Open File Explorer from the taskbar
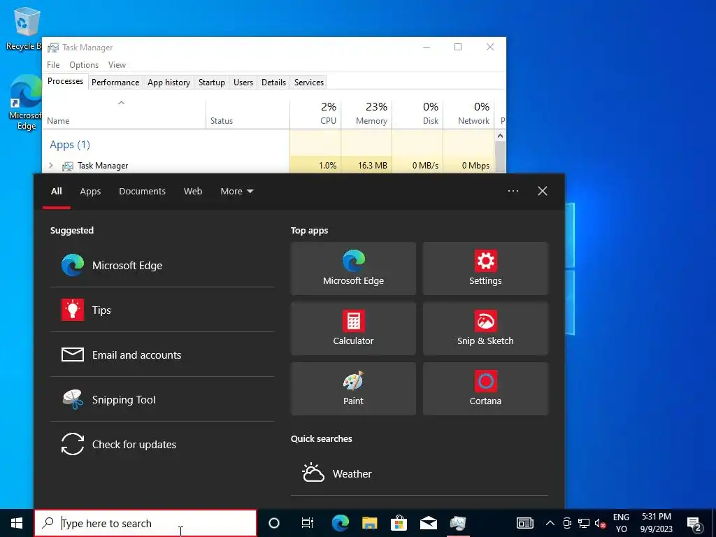The width and height of the screenshot is (716, 537). click(369, 523)
